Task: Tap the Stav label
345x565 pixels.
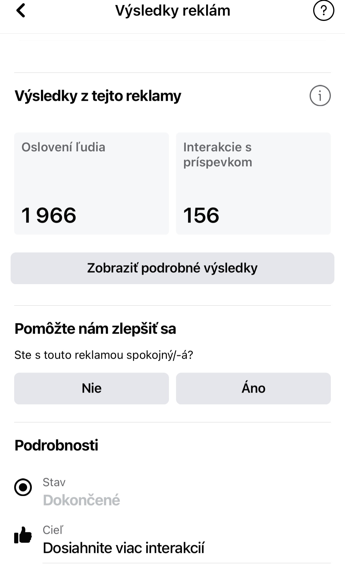Action: 54,482
